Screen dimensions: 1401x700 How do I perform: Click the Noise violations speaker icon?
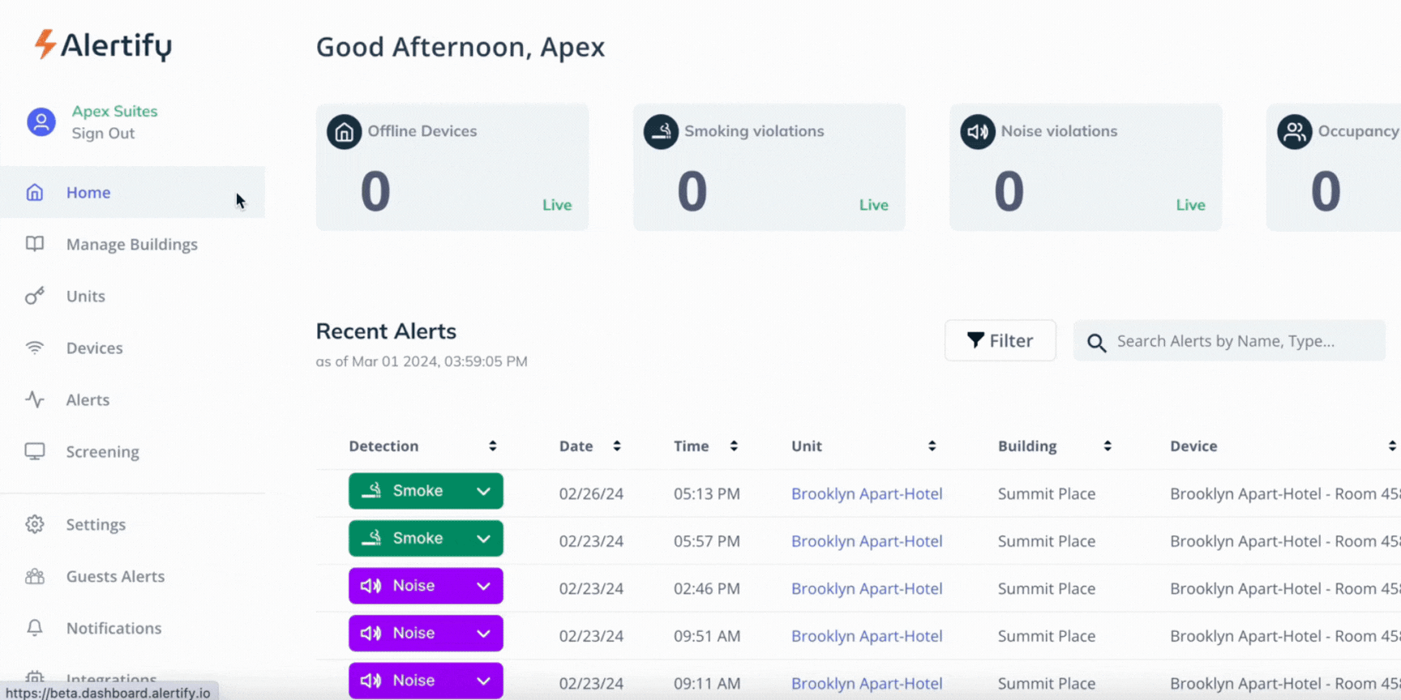coord(978,132)
